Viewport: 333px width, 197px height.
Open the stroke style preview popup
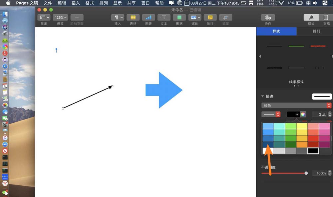(322, 97)
